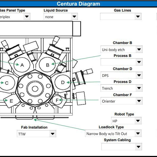The image size is (157, 157).
Task: Open the Chamber B dropdown arrow
Action: 139,49
